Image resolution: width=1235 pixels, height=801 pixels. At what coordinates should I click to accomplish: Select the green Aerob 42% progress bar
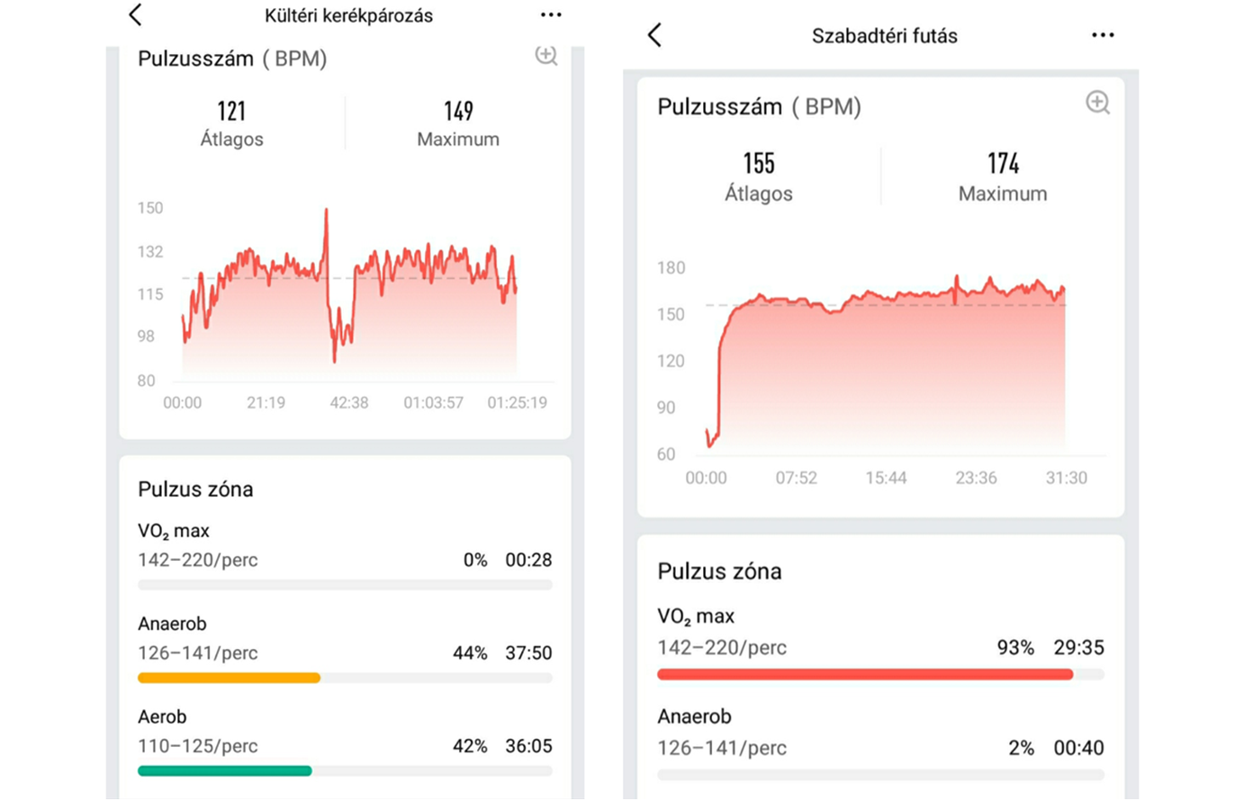tap(225, 771)
